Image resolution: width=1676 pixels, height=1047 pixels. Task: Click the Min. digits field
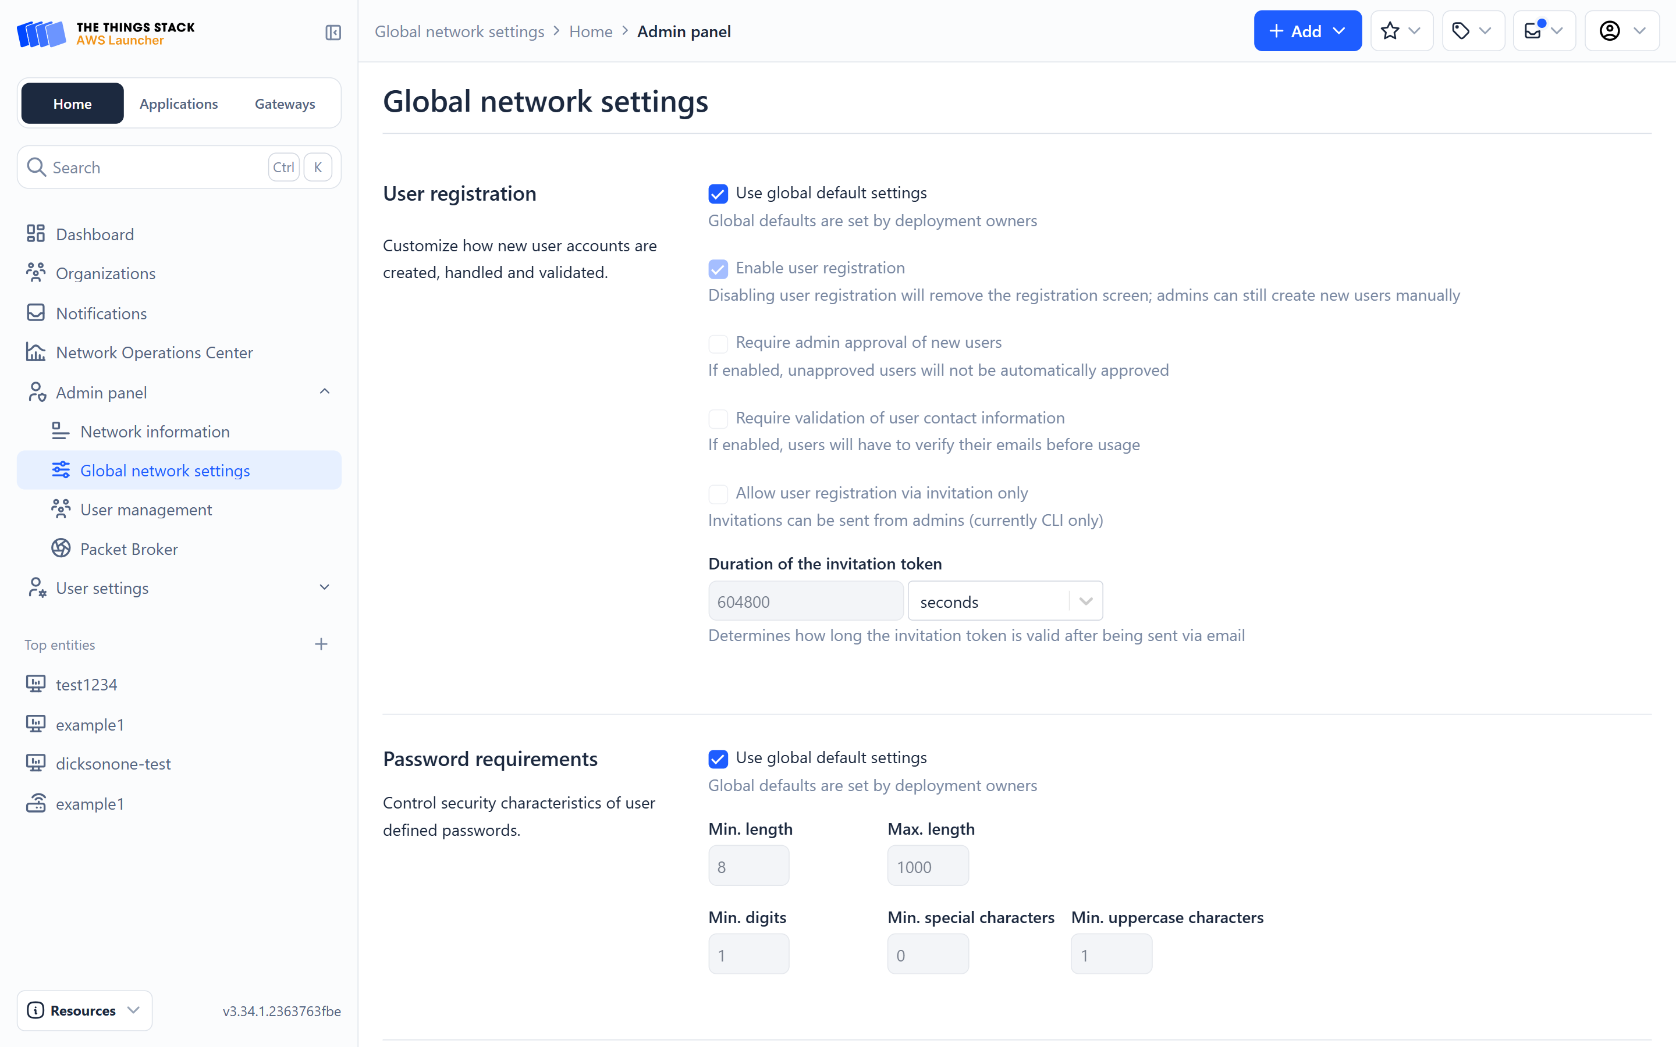point(748,954)
